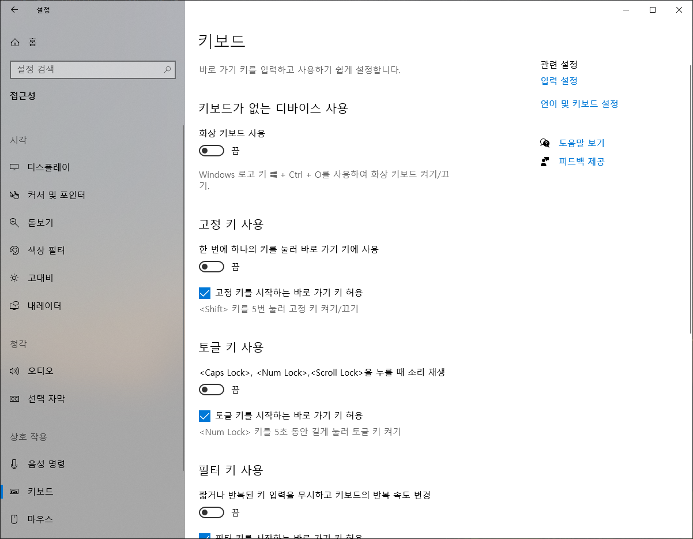The height and width of the screenshot is (539, 693).
Task: Toggle the 토글 키 사용 sound switch
Action: click(x=212, y=390)
